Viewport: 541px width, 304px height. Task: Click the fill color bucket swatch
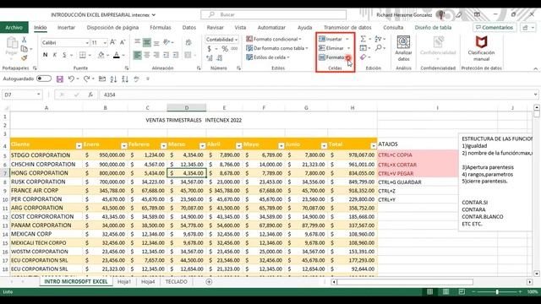tap(101, 55)
